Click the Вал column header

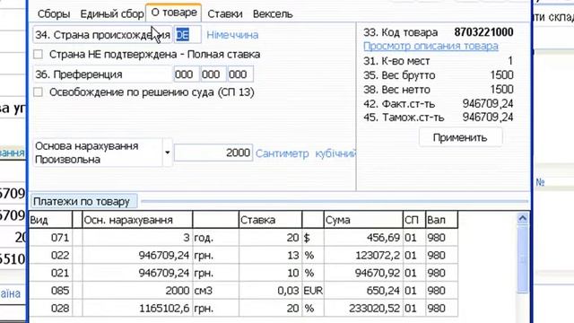441,220
